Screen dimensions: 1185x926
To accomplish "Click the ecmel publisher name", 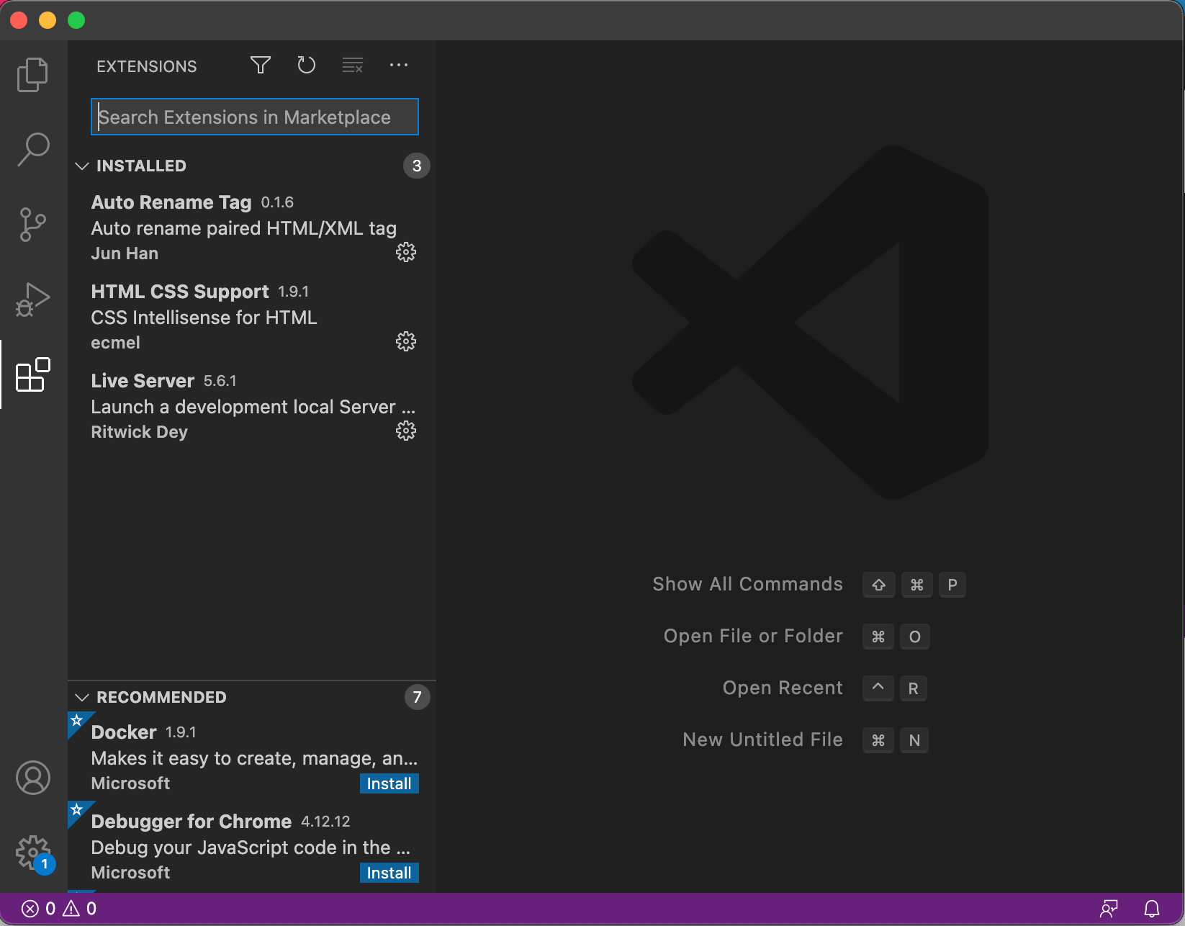I will (115, 343).
